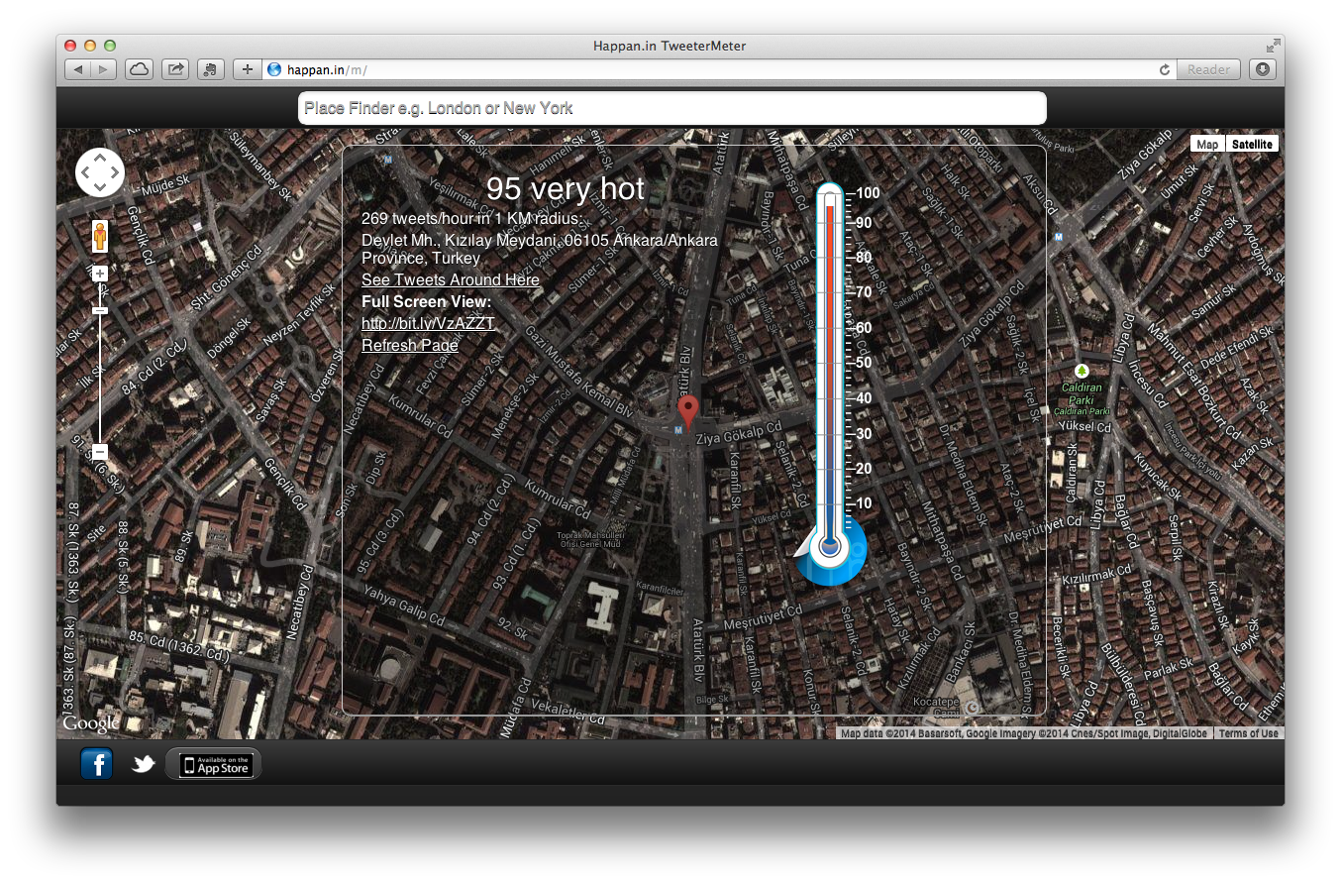1341x884 pixels.
Task: Click the iCloud tabs toolbar icon
Action: pyautogui.click(x=139, y=69)
